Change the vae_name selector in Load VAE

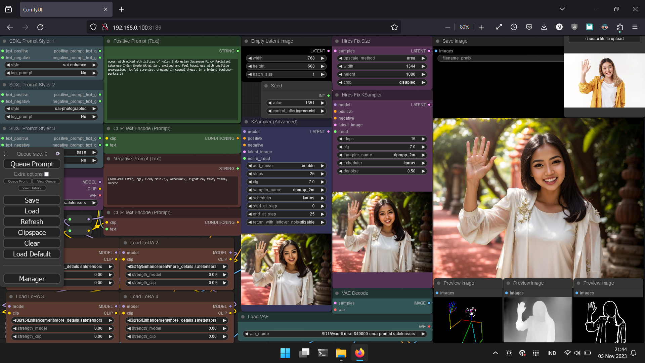pos(335,334)
